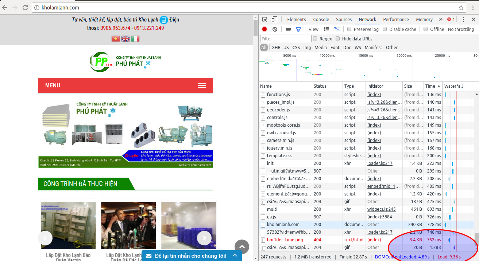This screenshot has height=261, width=479.
Task: Switch site language via UK flag
Action: click(x=125, y=39)
